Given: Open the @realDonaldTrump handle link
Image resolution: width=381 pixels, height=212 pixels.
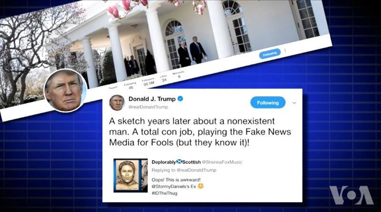Looking at the screenshot, I should (x=148, y=107).
